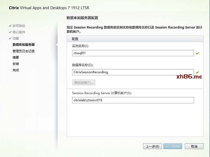Click the checkmark icon next to 功能
The width and height of the screenshot is (210, 157).
click(x=10, y=38)
